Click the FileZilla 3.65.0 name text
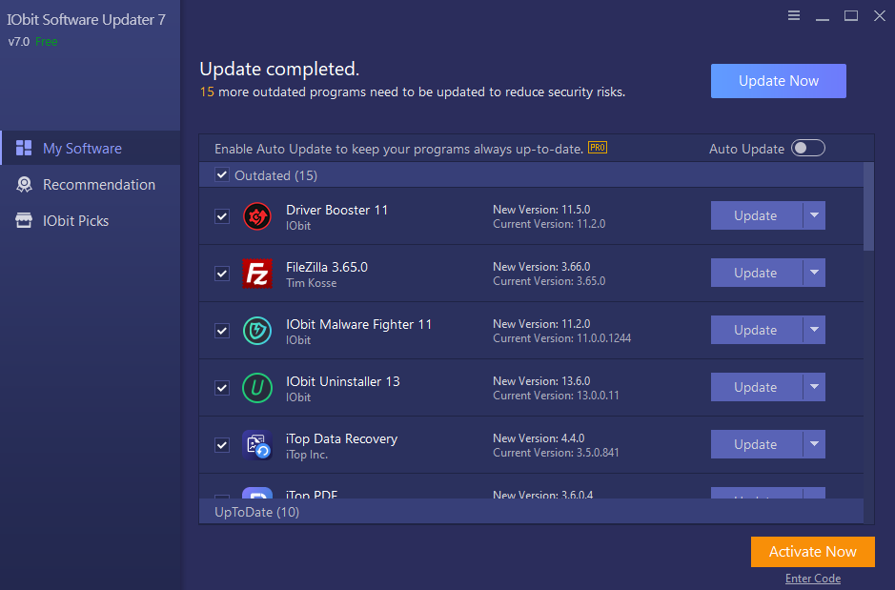 (327, 267)
